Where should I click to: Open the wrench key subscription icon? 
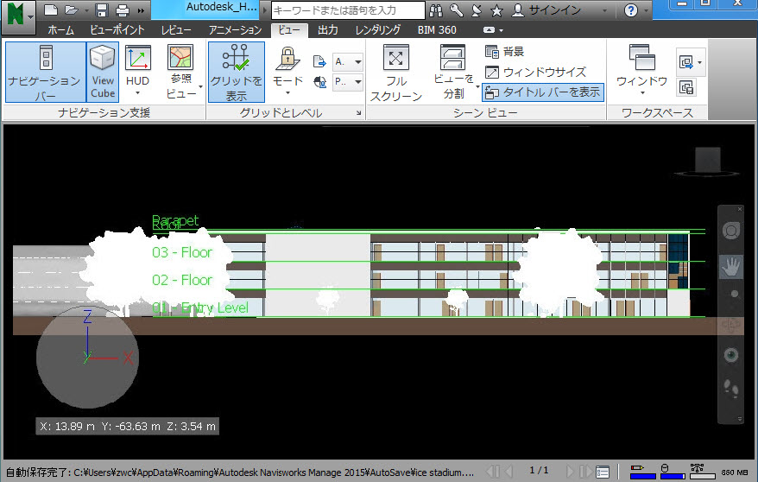tap(457, 10)
